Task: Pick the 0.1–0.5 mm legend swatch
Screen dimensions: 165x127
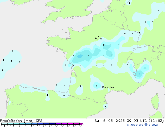Action: [4, 124]
